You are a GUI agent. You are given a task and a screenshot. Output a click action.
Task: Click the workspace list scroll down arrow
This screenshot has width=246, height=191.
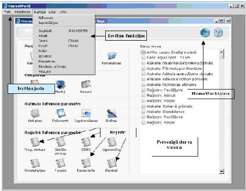pos(222,171)
